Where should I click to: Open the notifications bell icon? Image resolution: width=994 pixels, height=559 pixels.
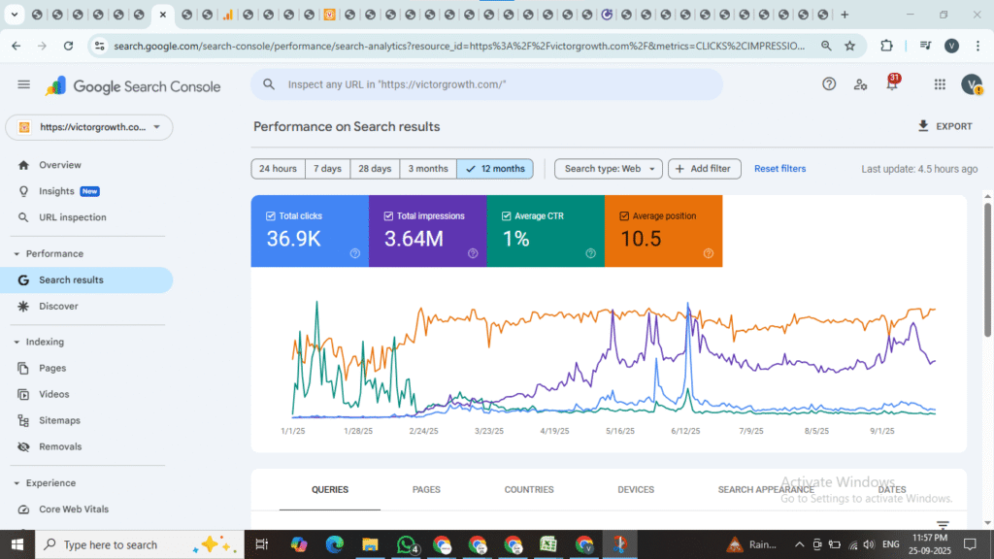point(892,84)
